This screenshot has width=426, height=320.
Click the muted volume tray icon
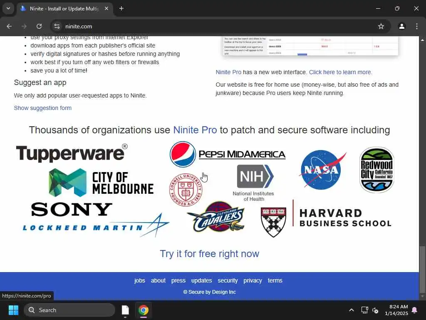[375, 310]
